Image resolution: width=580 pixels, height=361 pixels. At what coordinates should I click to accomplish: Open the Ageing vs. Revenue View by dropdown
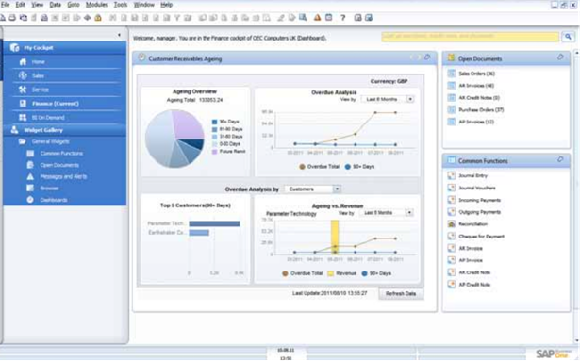pyautogui.click(x=409, y=213)
